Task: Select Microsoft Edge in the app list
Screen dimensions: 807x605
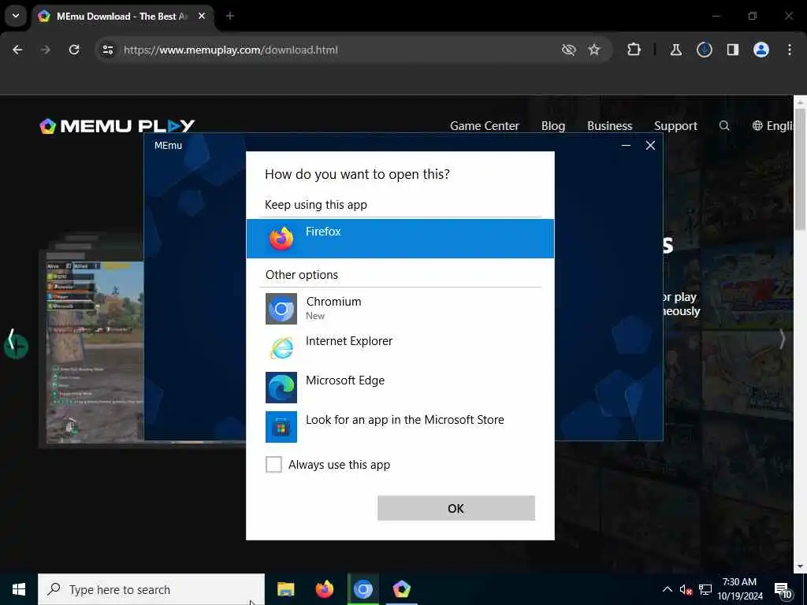Action: click(x=400, y=387)
